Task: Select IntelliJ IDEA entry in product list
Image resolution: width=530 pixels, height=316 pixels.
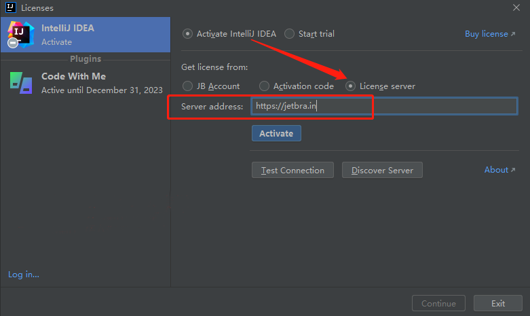Action: coord(86,35)
